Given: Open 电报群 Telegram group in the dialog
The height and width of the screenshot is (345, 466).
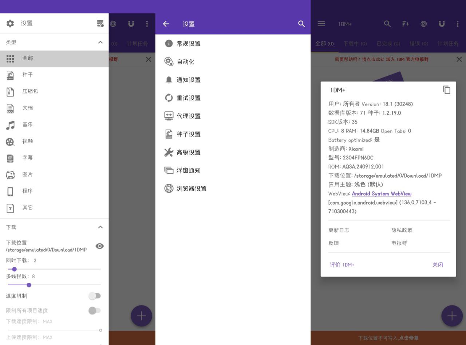Looking at the screenshot, I should 399,243.
